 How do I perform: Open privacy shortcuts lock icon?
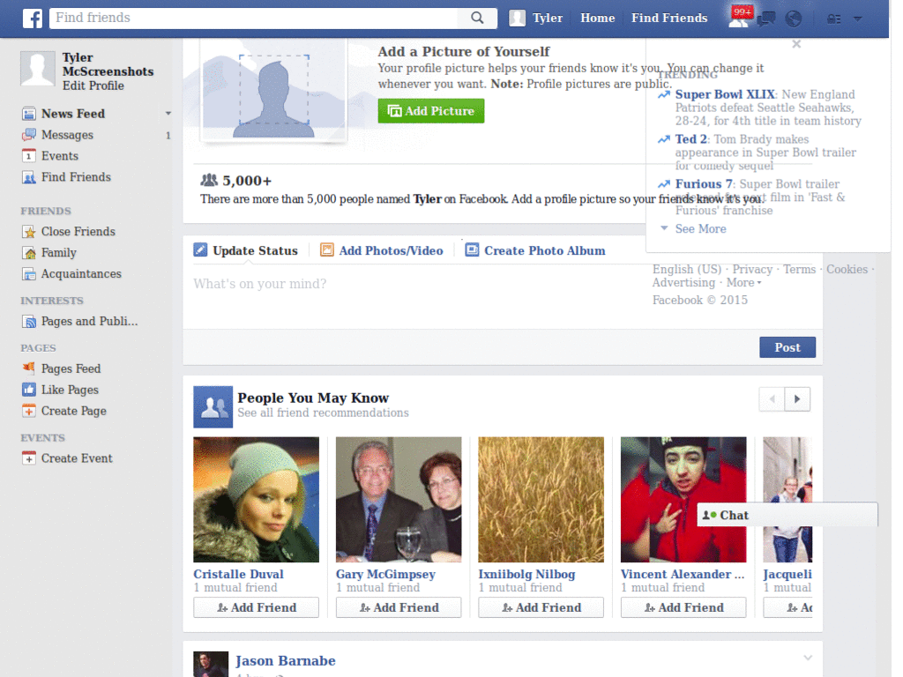point(833,19)
